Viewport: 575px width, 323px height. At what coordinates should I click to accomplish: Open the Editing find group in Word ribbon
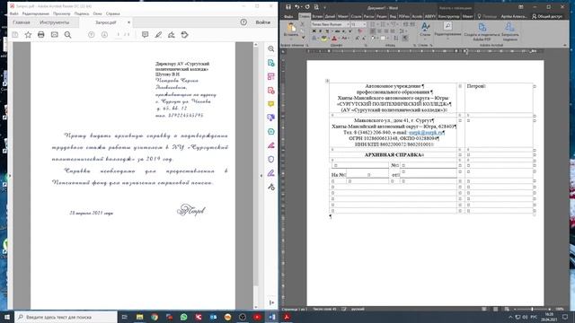coord(447,30)
